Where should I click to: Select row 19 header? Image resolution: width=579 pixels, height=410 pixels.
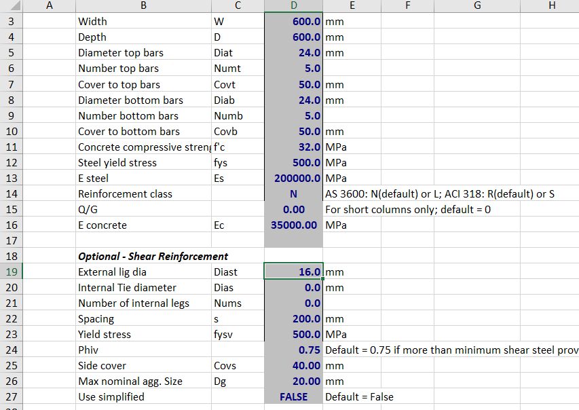click(x=12, y=272)
